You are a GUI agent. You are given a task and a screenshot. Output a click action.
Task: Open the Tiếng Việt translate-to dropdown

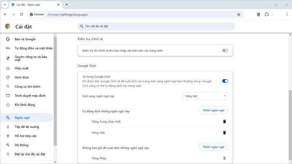pos(205,96)
